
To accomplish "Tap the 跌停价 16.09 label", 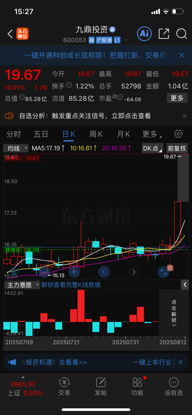I will 22,250.
